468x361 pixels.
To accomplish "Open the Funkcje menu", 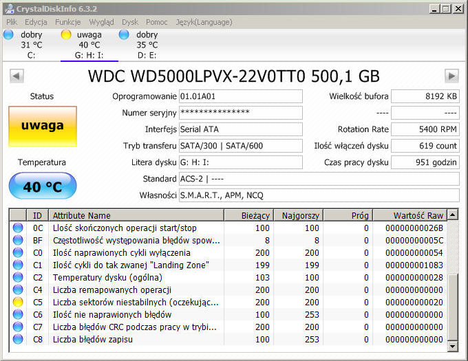I will pyautogui.click(x=67, y=22).
